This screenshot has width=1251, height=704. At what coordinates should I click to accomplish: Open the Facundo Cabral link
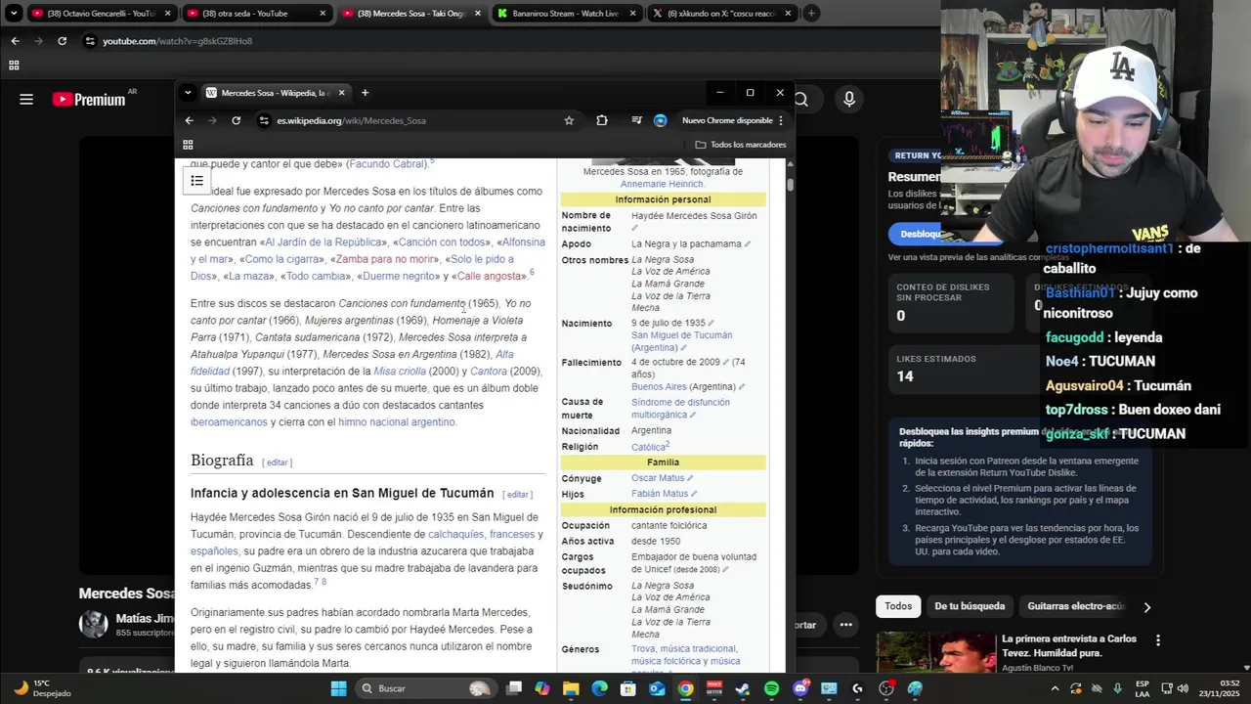click(387, 164)
